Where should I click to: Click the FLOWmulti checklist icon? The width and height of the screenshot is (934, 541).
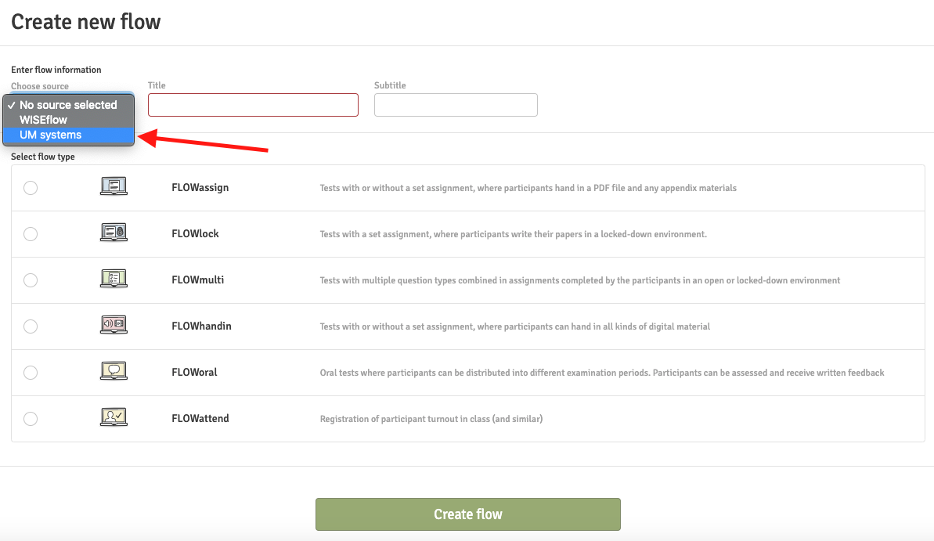pyautogui.click(x=114, y=280)
